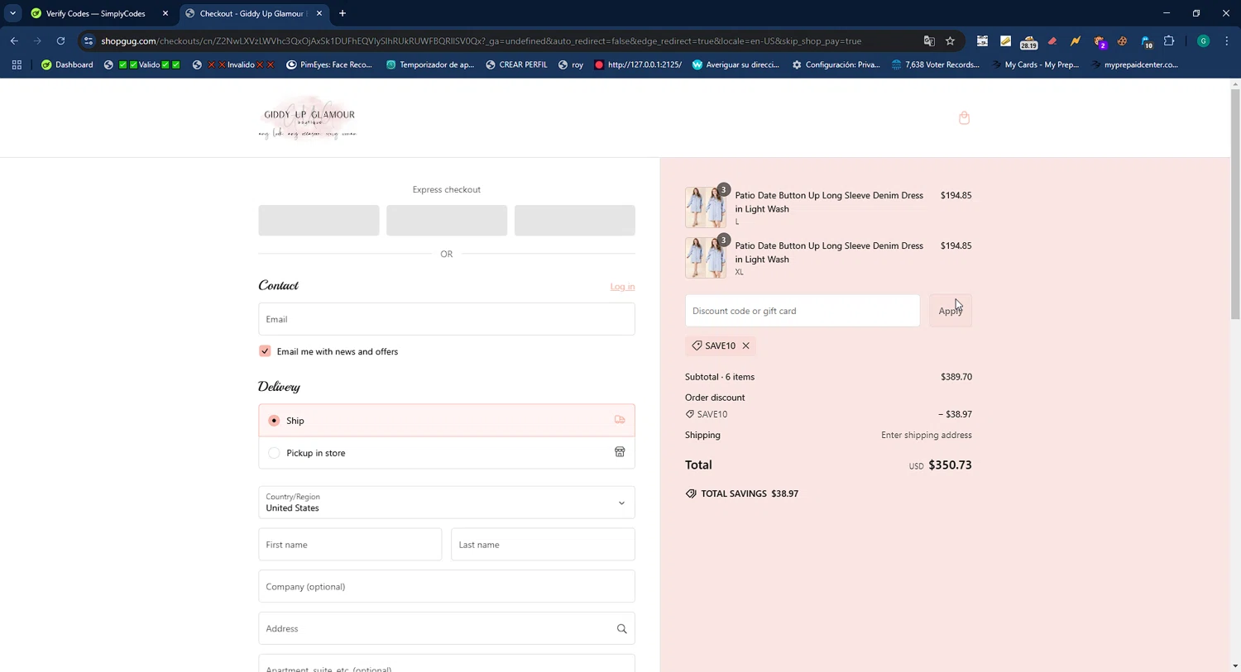Click the first striped extension icon
The image size is (1241, 672).
pos(982,41)
